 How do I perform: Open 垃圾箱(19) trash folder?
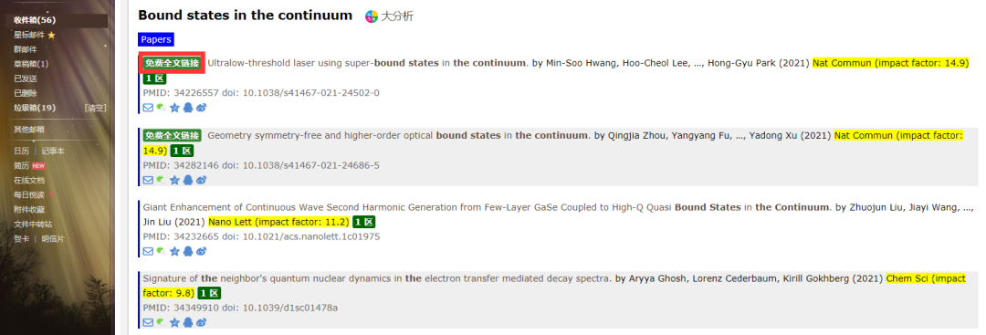coord(36,108)
